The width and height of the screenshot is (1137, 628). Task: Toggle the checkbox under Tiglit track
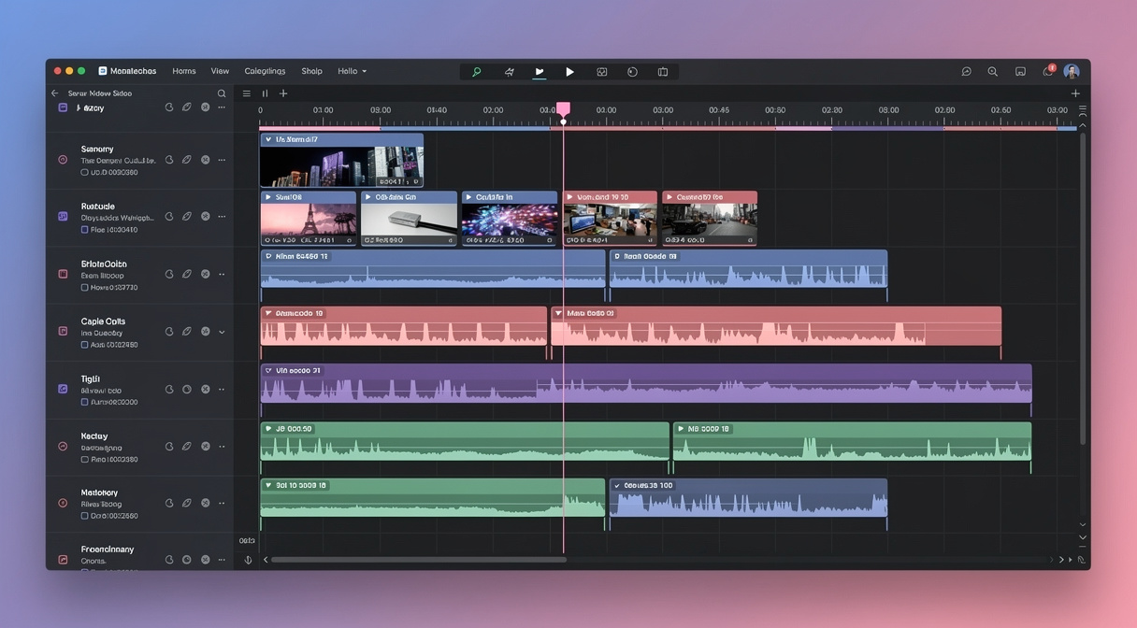click(x=84, y=402)
